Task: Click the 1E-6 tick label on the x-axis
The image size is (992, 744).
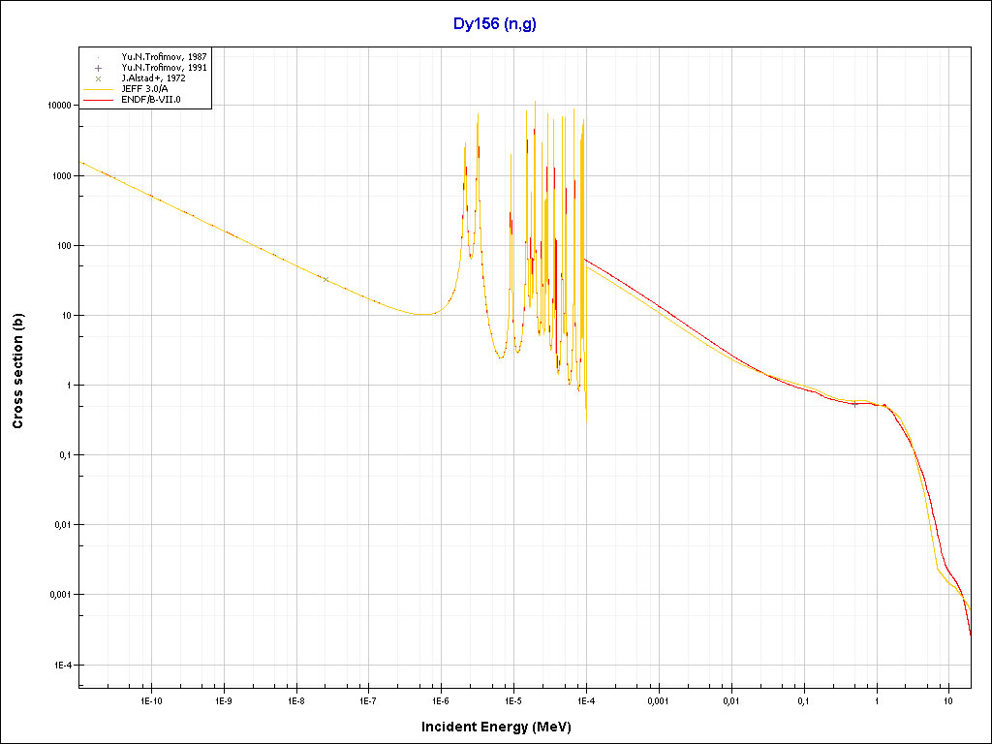Action: (441, 699)
